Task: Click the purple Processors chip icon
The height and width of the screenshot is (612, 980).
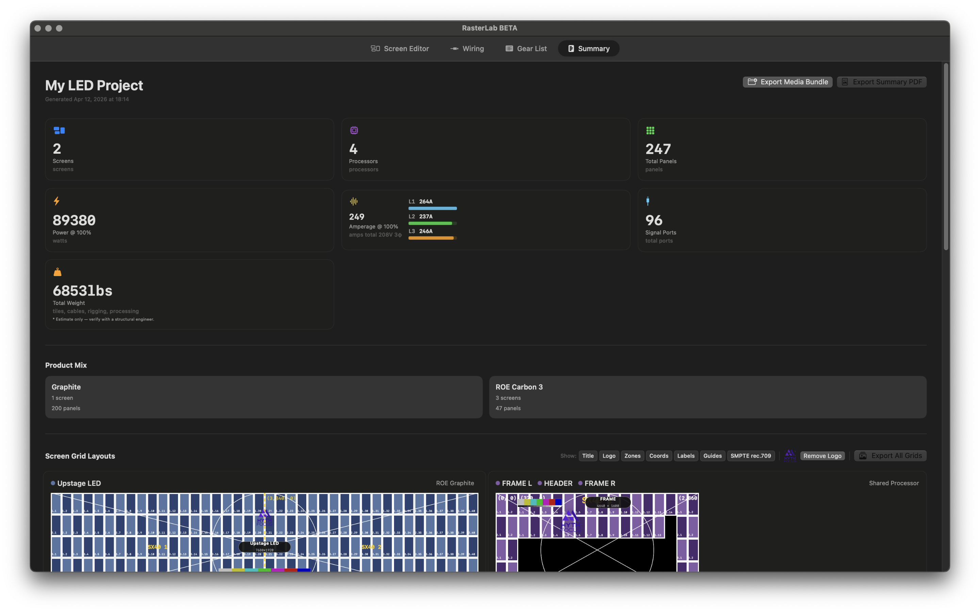Action: (x=354, y=130)
